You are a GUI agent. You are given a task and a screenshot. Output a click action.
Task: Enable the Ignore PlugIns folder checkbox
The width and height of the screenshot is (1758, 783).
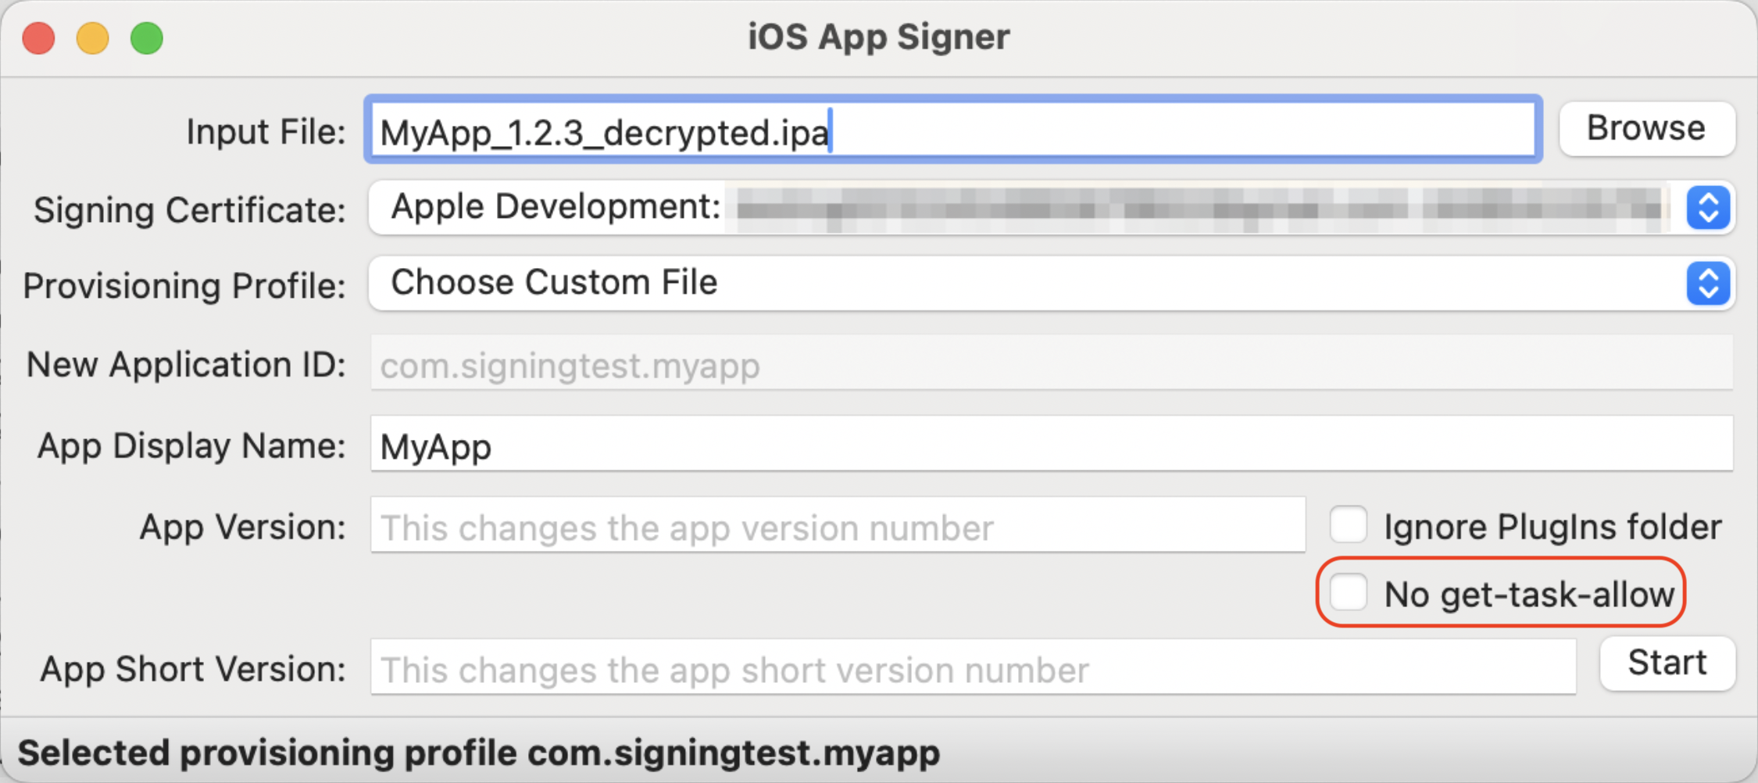(1348, 525)
